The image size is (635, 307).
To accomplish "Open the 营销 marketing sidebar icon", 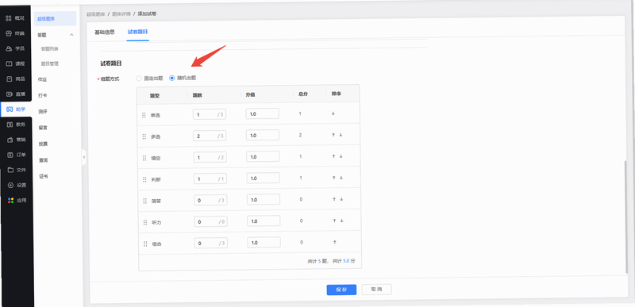I will (10, 140).
